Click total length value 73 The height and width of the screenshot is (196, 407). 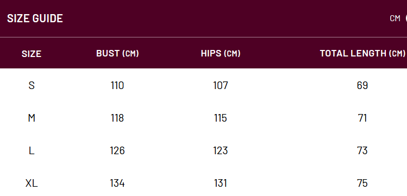(362, 150)
